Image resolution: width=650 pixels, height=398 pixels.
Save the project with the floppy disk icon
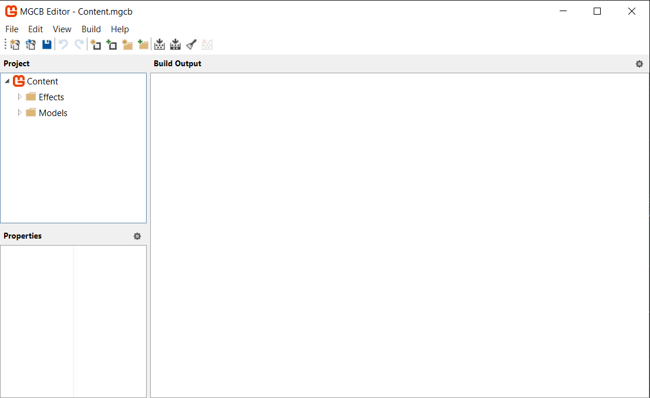(47, 45)
